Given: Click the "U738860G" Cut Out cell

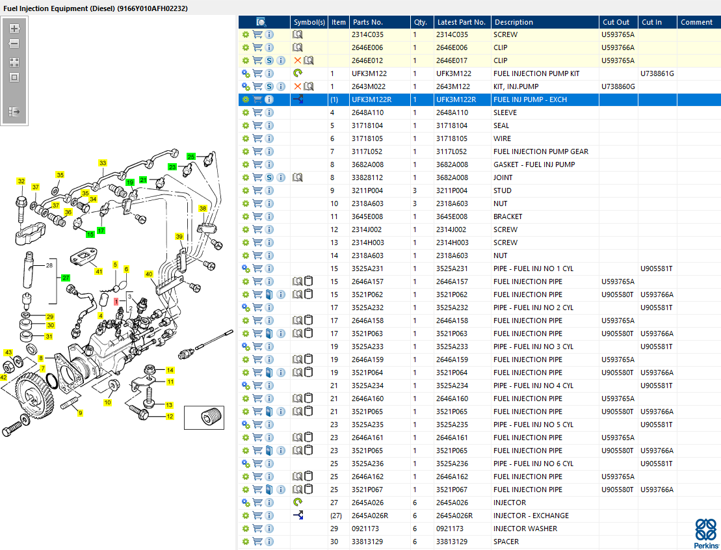Looking at the screenshot, I should 618,86.
